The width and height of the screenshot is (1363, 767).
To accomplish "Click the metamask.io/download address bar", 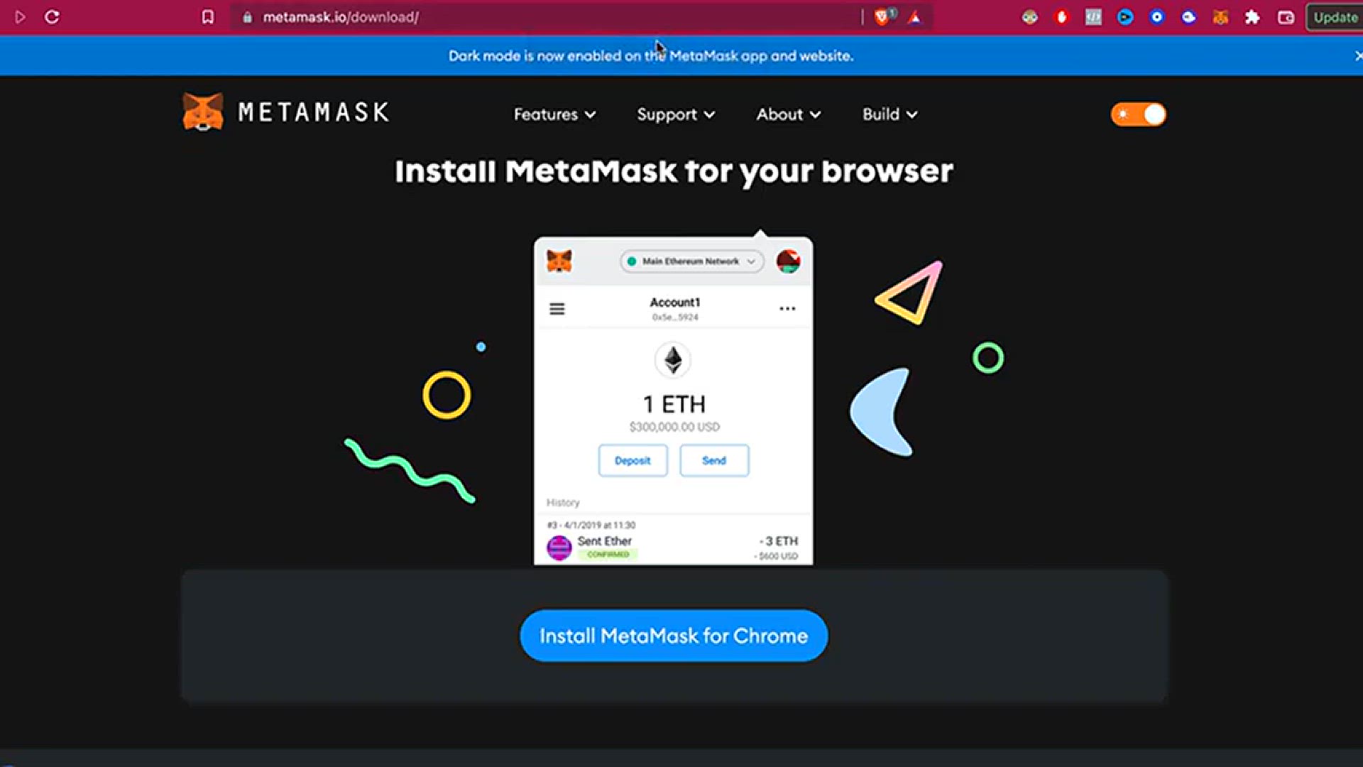I will (547, 17).
